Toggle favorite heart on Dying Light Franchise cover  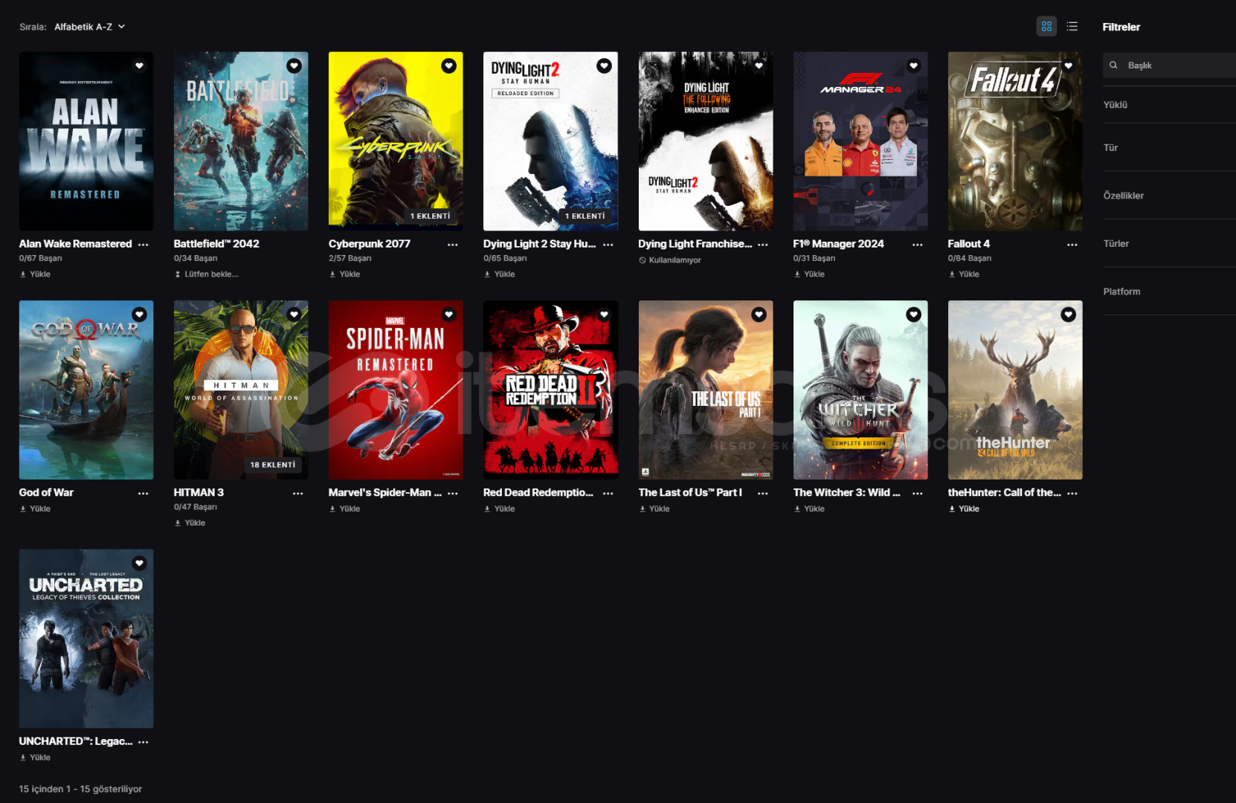tap(759, 66)
